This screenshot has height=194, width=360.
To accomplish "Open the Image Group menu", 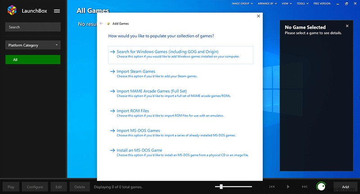I will (242, 4).
